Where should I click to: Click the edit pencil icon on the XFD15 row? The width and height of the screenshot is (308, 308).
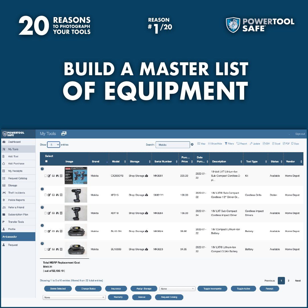(49, 195)
